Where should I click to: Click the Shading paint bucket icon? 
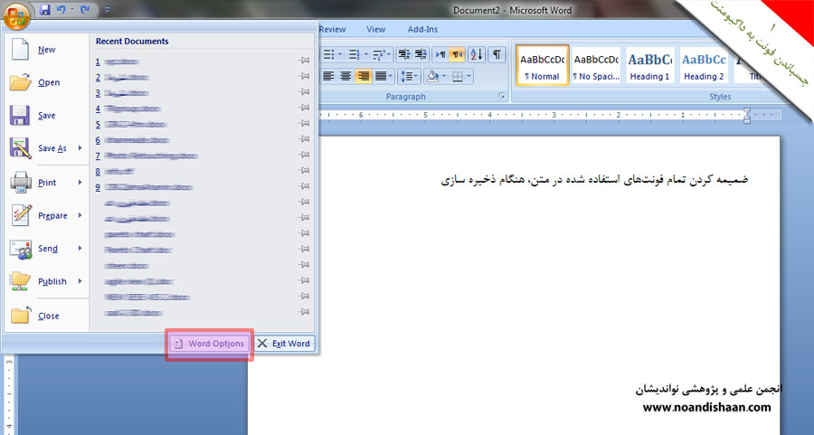point(433,76)
